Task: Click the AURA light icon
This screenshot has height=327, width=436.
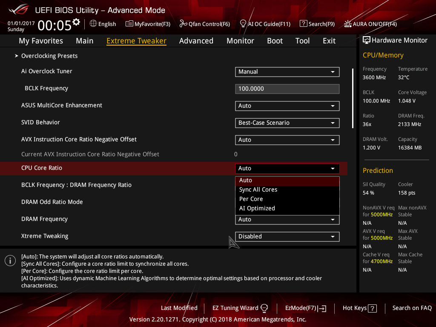Action: point(347,24)
